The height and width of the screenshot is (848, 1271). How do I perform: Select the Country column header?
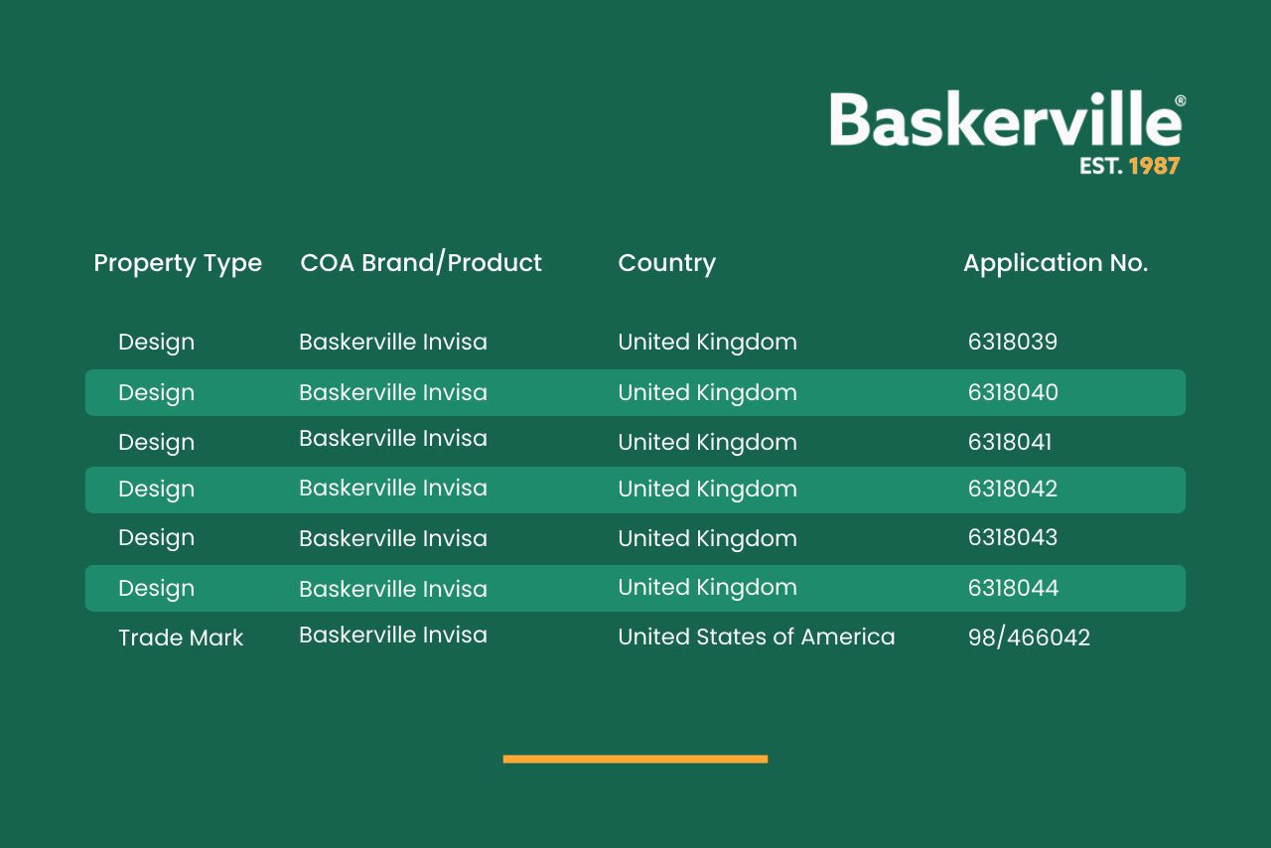coord(666,264)
